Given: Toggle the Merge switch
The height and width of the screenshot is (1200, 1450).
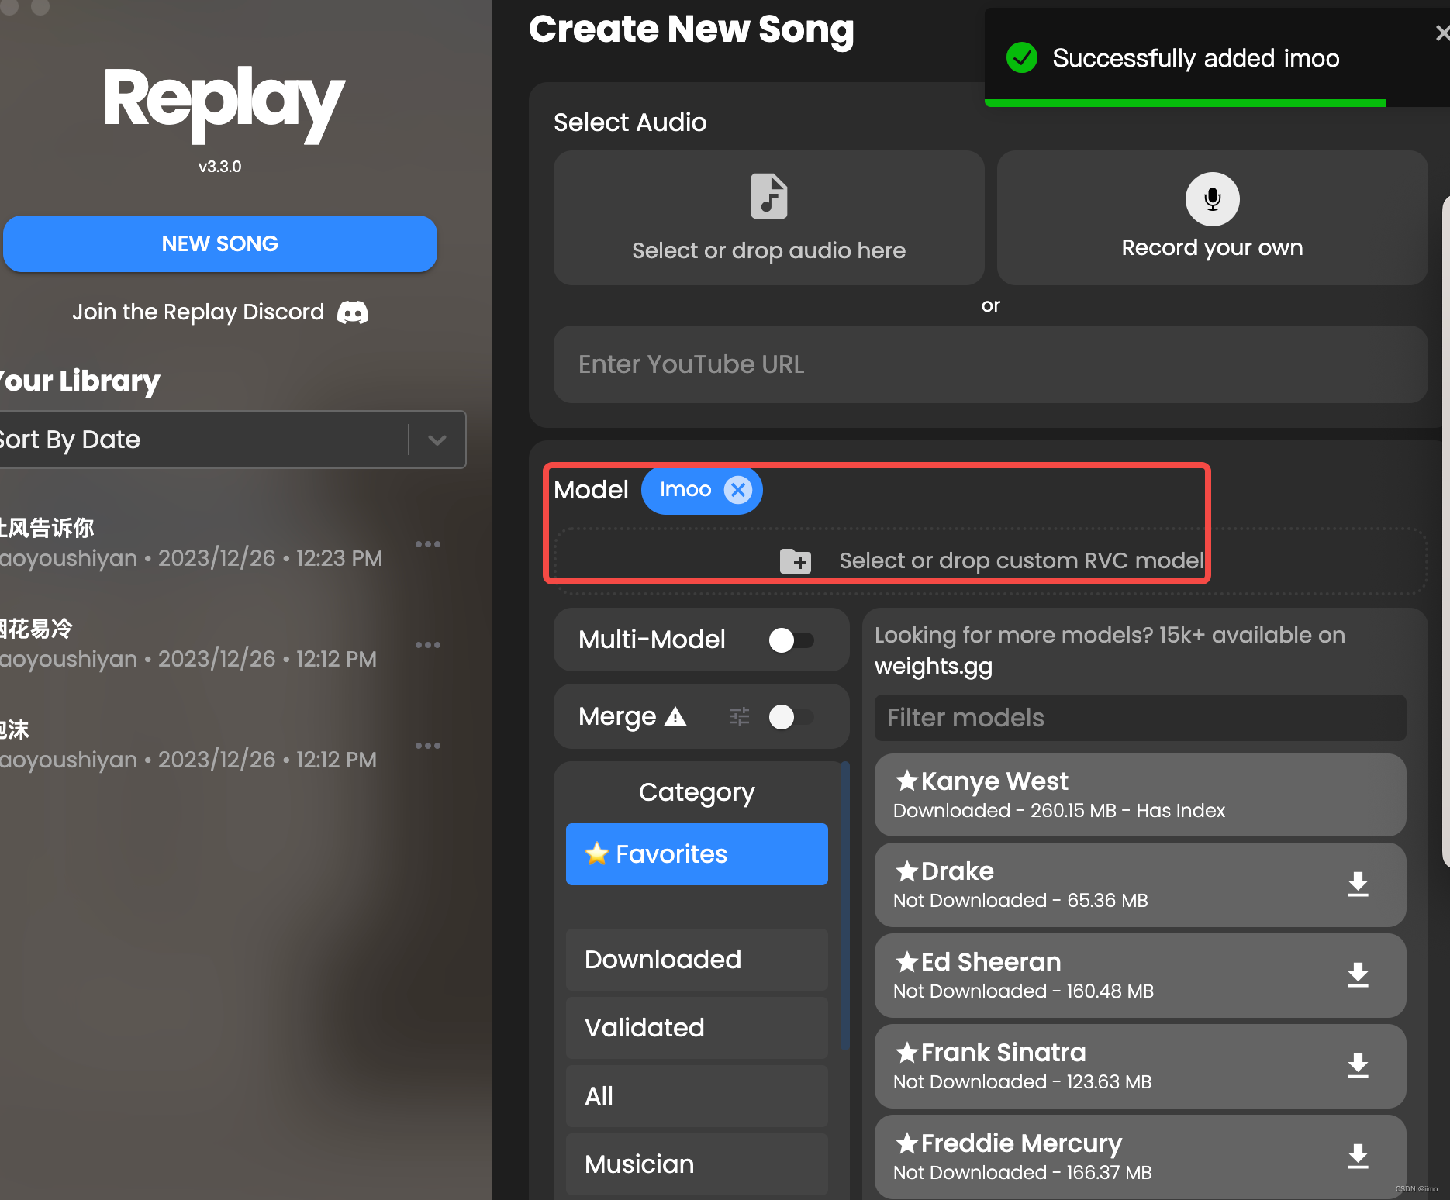Looking at the screenshot, I should (791, 717).
